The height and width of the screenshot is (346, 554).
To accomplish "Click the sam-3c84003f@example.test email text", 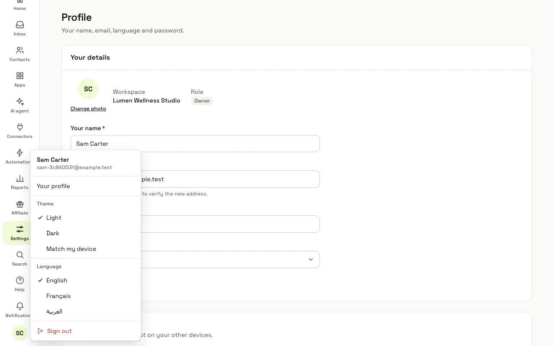I will point(74,167).
